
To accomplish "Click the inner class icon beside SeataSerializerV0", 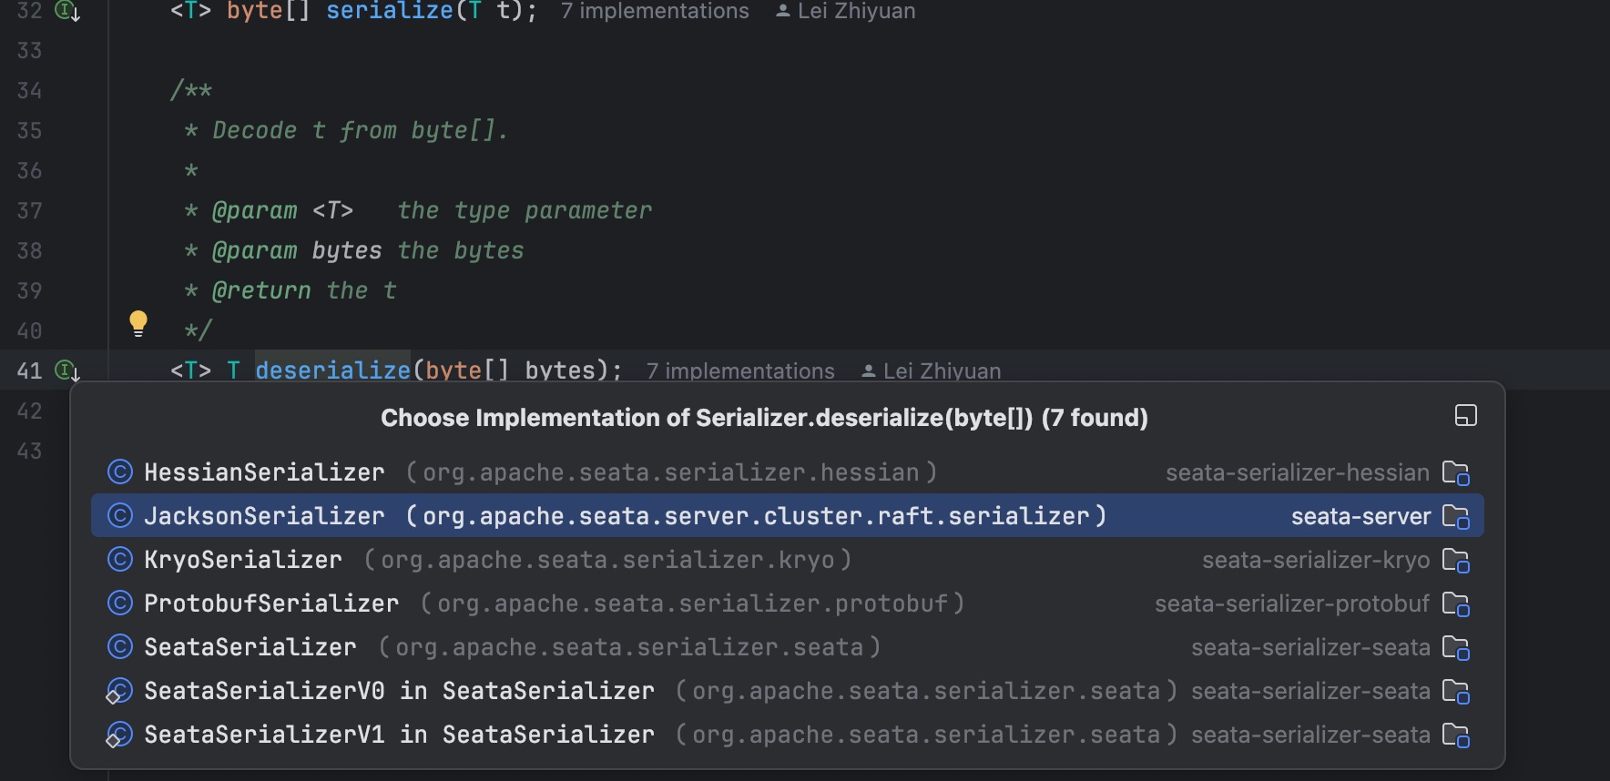I will tap(119, 691).
